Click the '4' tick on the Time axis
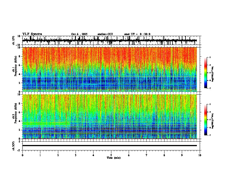Viewport: 225px width, 174px height. (93, 155)
